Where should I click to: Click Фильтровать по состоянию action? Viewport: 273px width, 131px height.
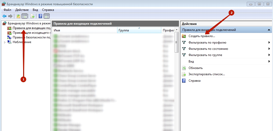[208, 49]
